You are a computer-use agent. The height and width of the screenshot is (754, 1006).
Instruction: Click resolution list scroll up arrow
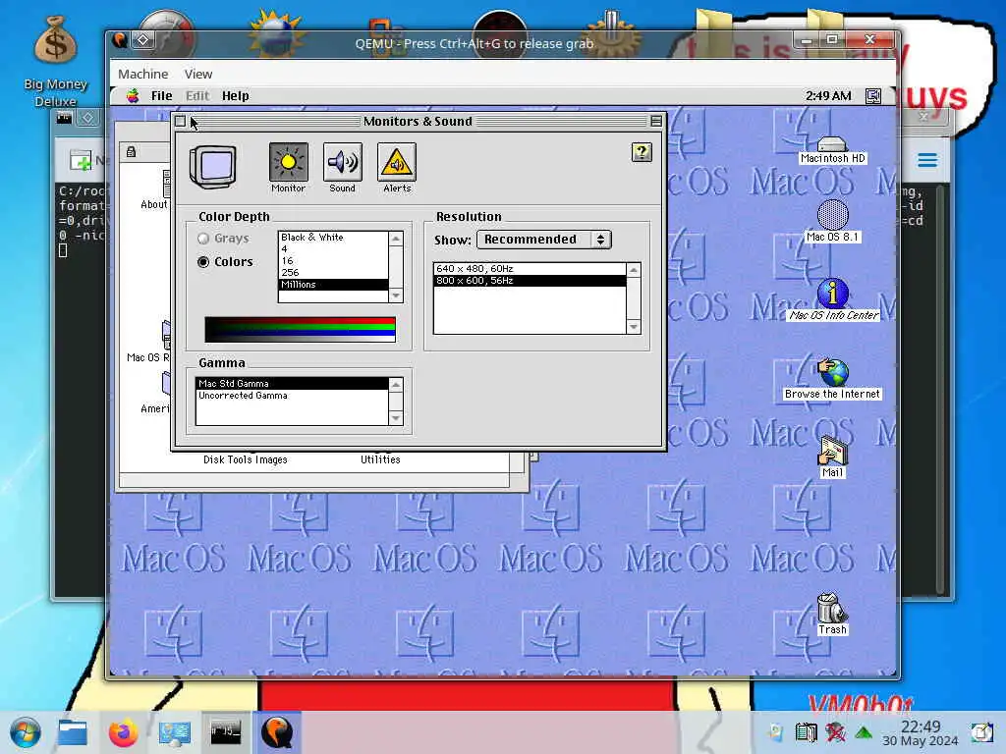634,270
